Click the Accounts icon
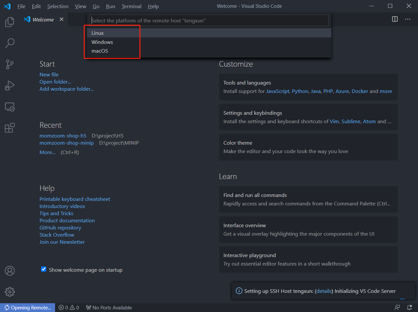Image resolution: width=418 pixels, height=312 pixels. (x=10, y=271)
